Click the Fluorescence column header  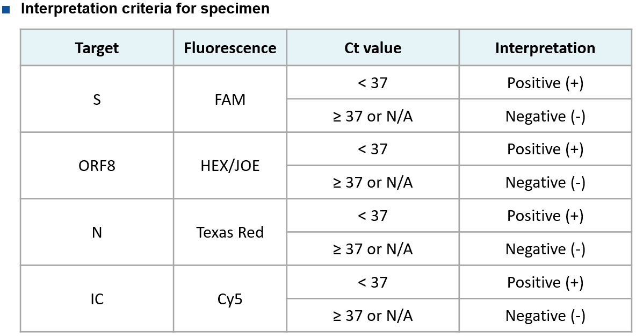click(230, 48)
